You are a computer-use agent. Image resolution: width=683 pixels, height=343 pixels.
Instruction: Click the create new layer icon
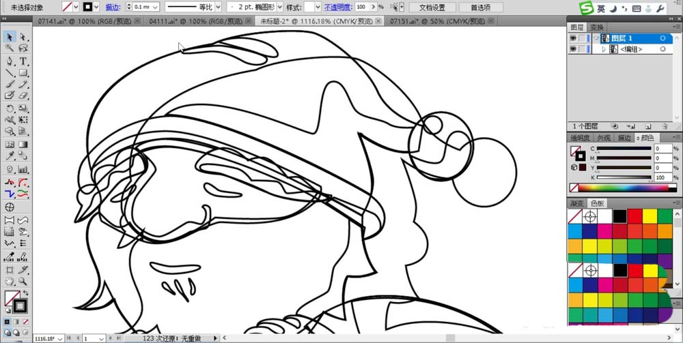click(x=647, y=127)
